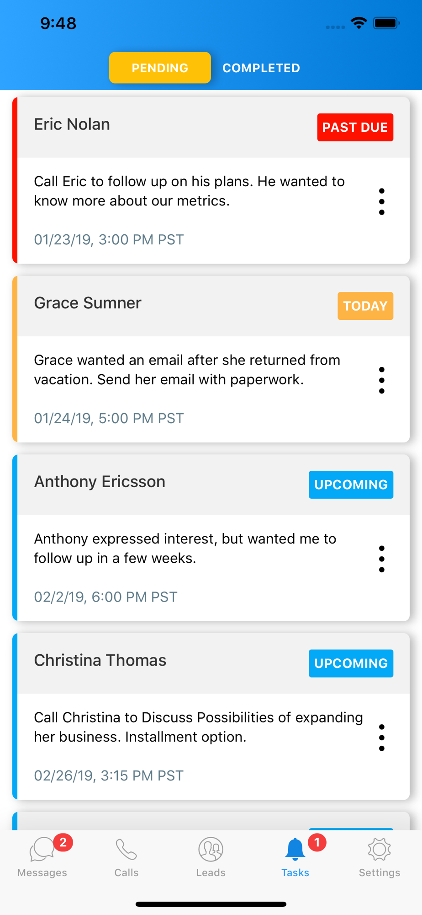The image size is (422, 915).
Task: Open the Settings gear icon
Action: click(x=379, y=850)
